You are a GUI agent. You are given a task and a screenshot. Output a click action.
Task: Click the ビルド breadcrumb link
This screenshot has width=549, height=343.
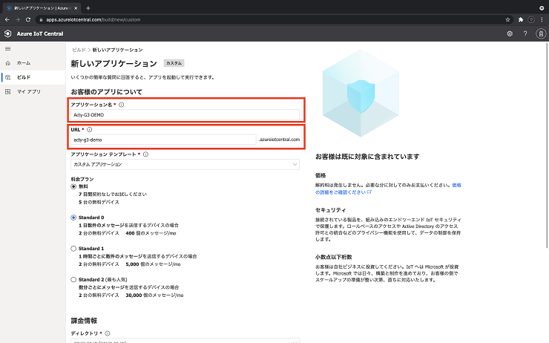pyautogui.click(x=79, y=50)
